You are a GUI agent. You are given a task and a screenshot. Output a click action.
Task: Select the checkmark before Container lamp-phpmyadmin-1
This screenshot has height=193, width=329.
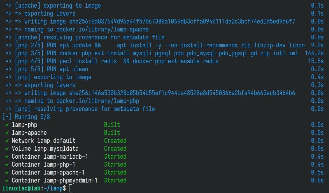pos(7,180)
